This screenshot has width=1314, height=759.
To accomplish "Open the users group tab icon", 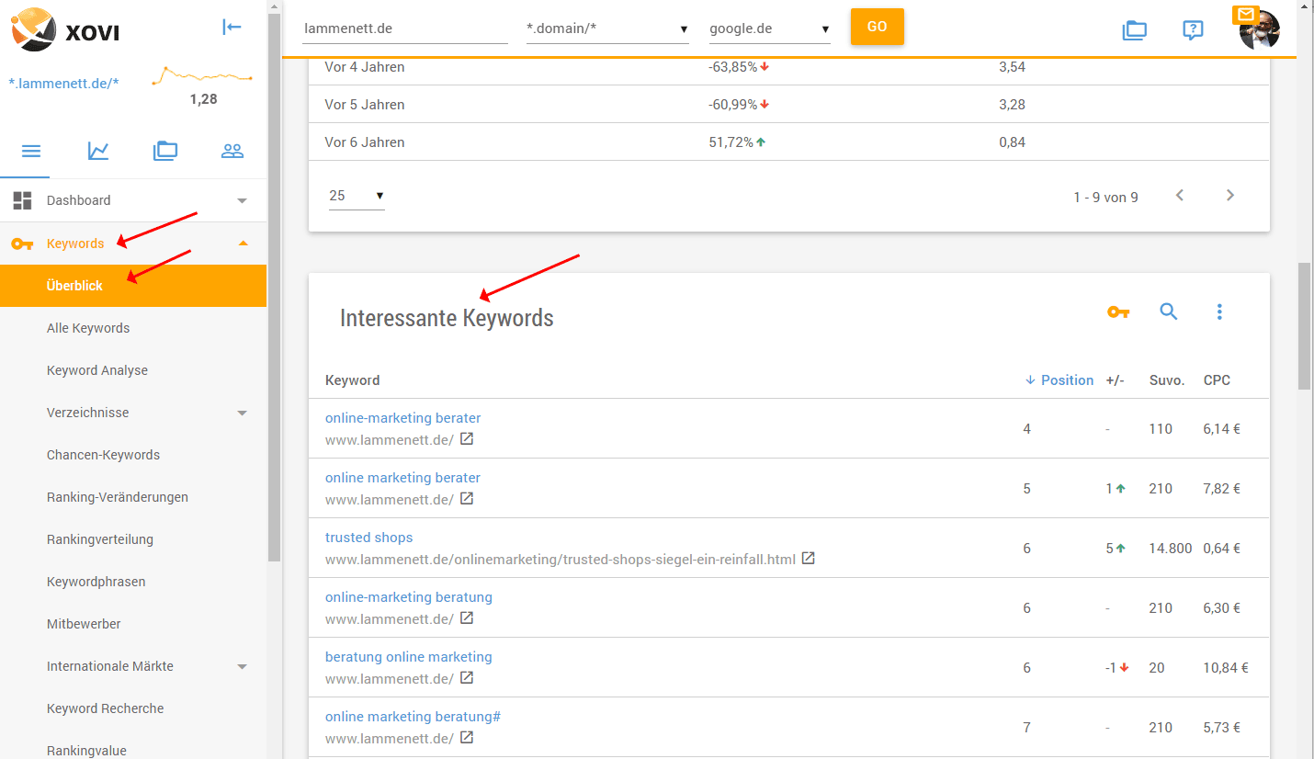I will (x=232, y=151).
